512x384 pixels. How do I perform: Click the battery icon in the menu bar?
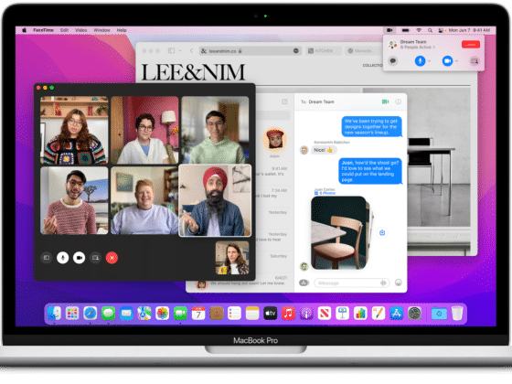[x=405, y=30]
